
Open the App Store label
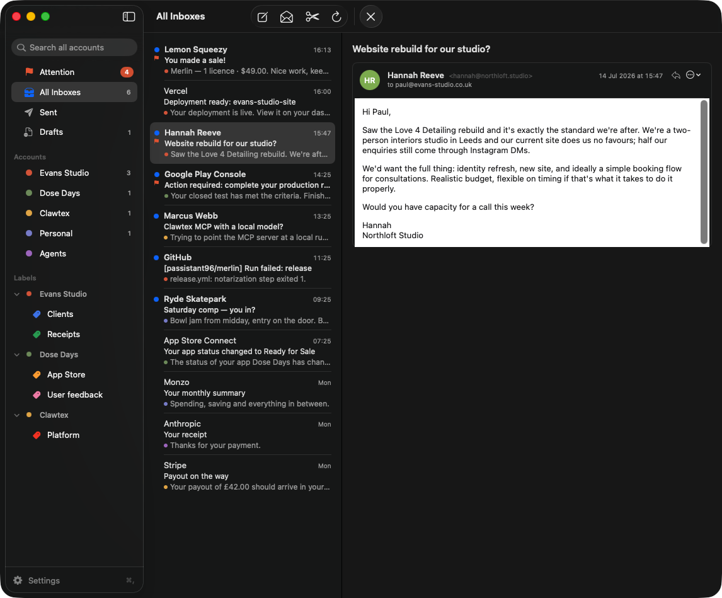pos(74,374)
